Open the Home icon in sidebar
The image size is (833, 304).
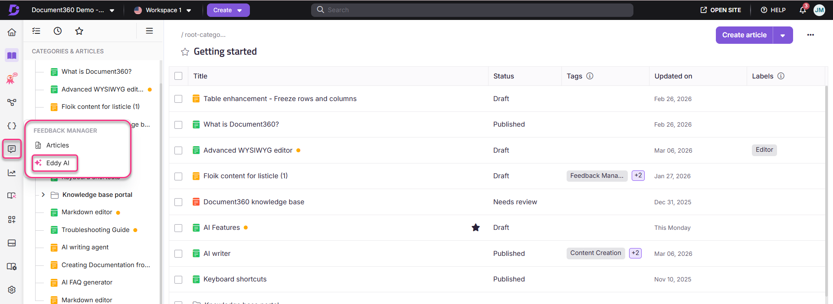tap(12, 32)
